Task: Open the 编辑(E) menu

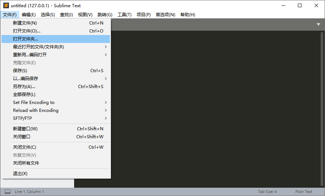Action: coord(29,15)
